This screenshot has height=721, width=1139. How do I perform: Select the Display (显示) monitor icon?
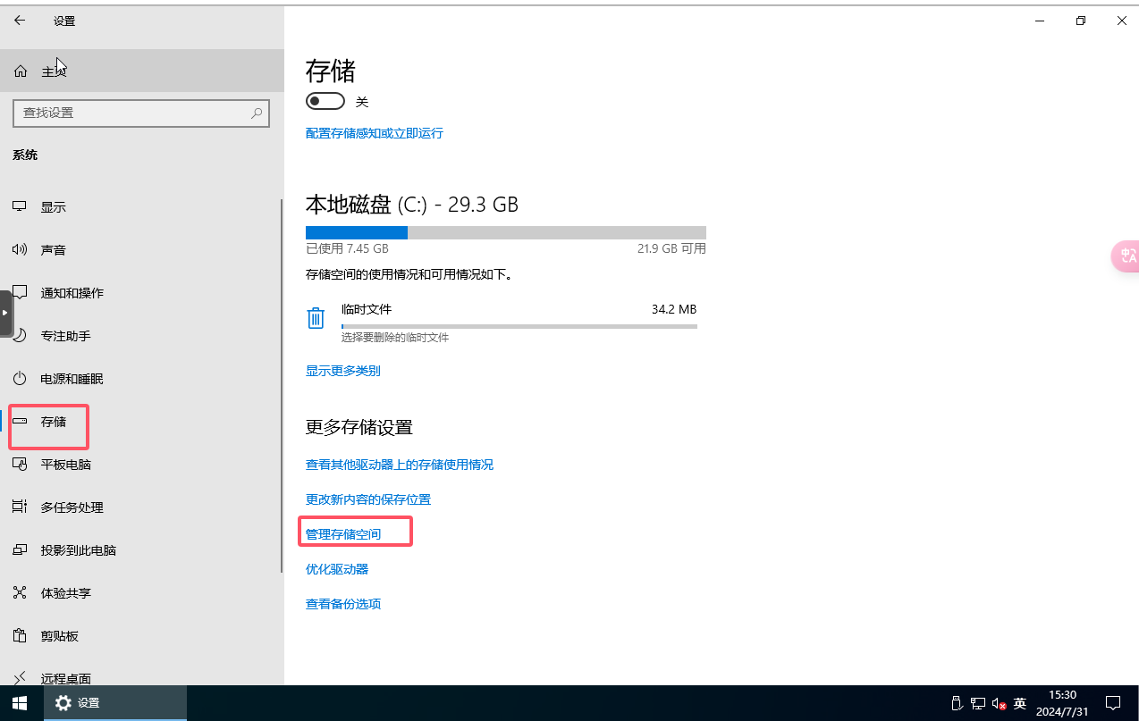coord(20,206)
